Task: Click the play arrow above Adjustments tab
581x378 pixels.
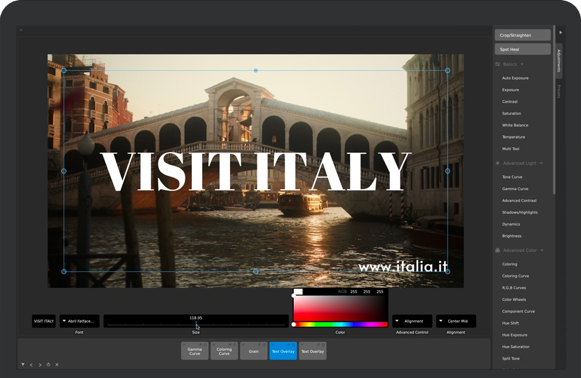Action: pos(561,33)
